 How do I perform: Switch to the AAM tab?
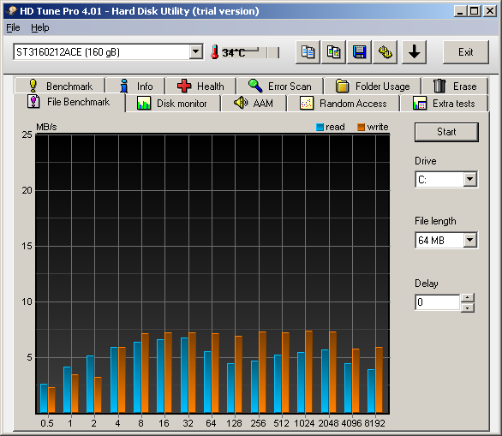pyautogui.click(x=254, y=104)
